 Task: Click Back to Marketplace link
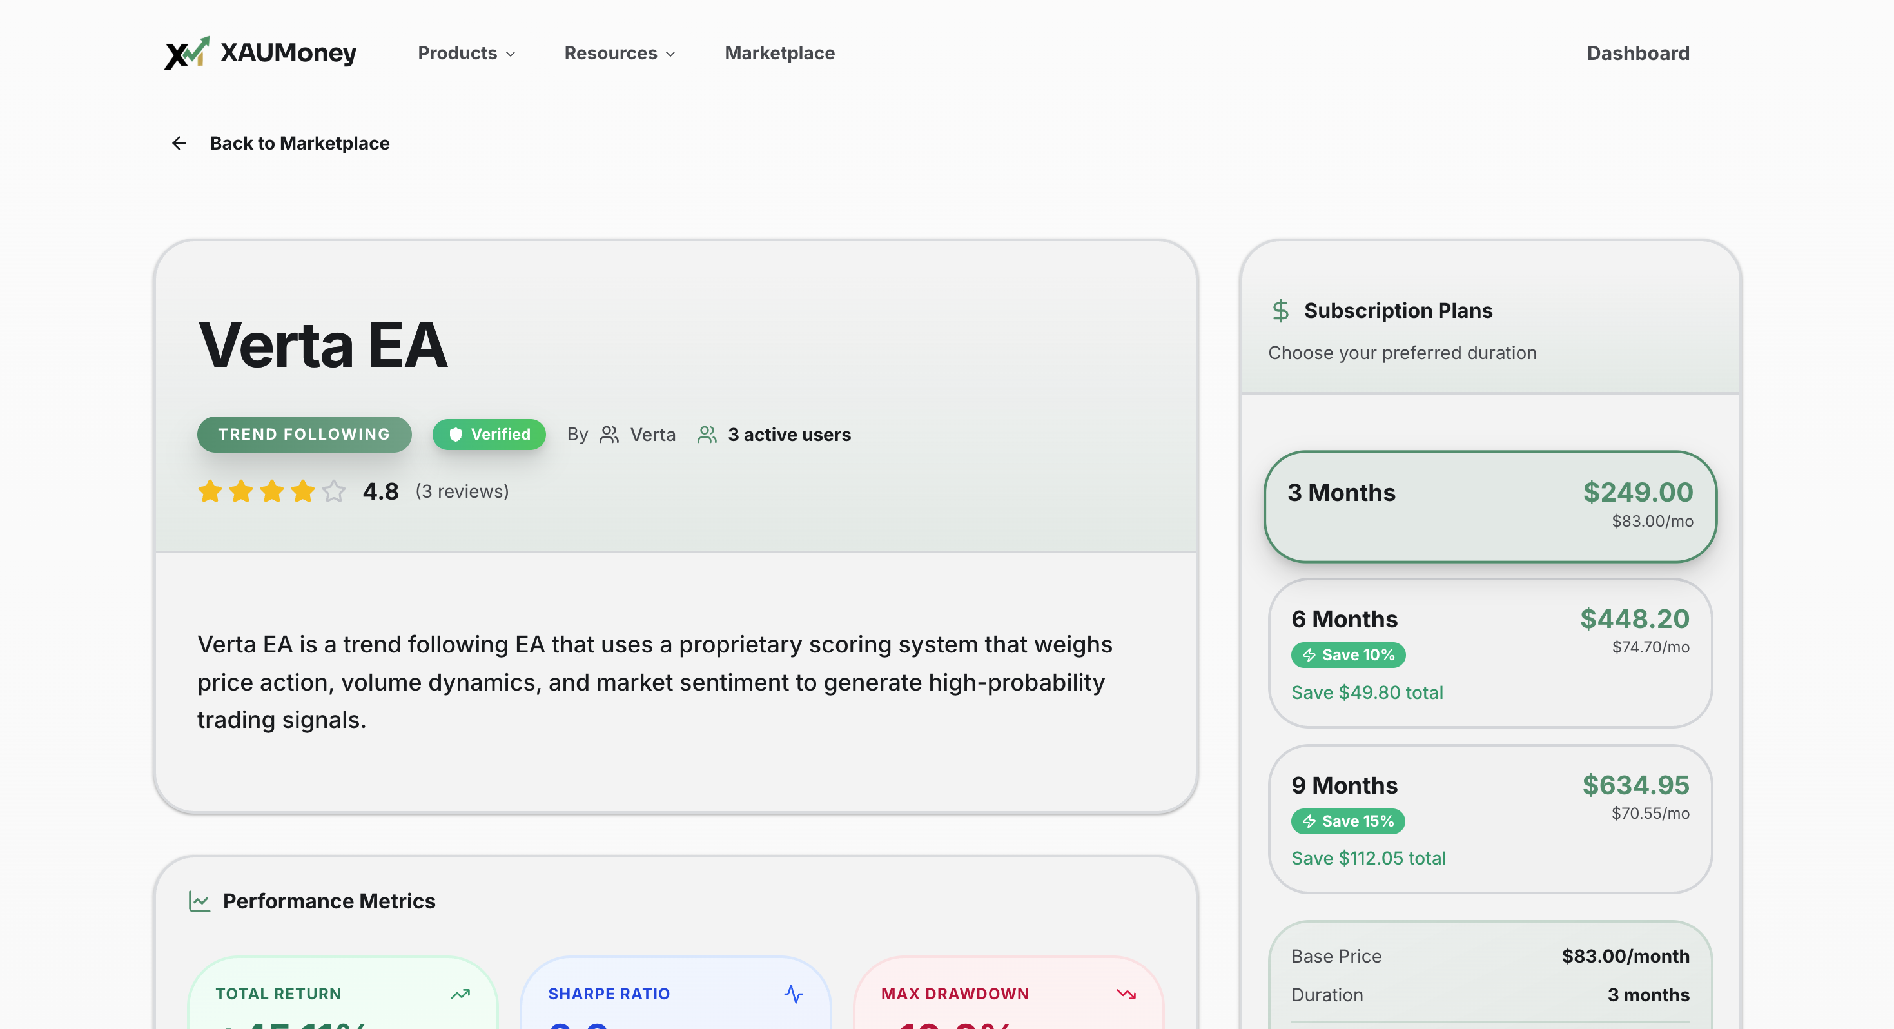(x=299, y=142)
